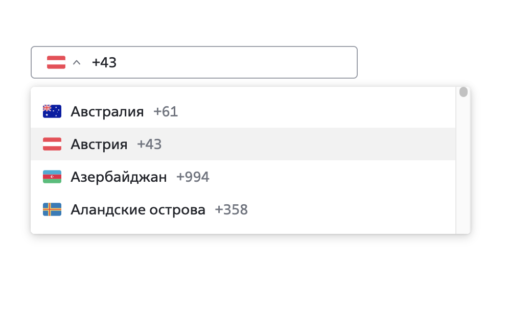Click the Austrian flag inside the input field
Screen dimensions: 508x336
coord(55,62)
